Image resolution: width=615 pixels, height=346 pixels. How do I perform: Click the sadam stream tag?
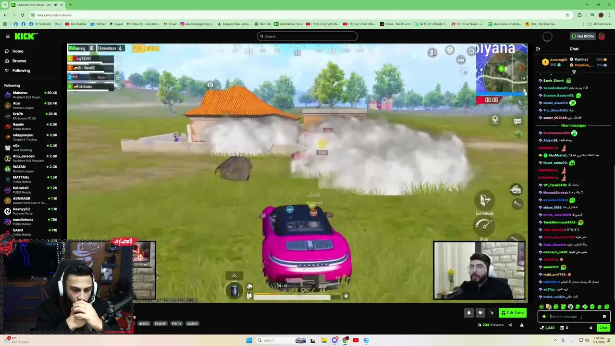pos(192,323)
